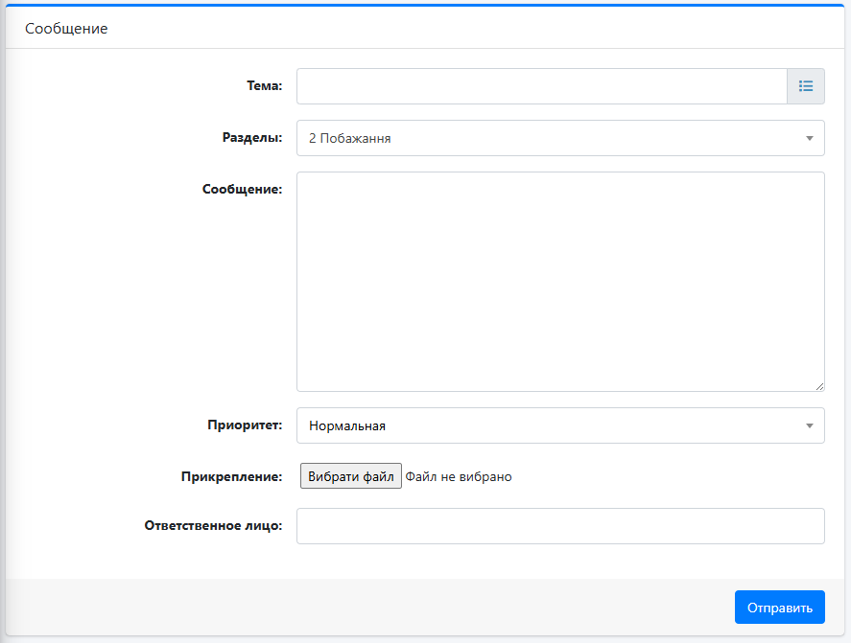Click the Ответственное лицо: field label

pos(213,525)
